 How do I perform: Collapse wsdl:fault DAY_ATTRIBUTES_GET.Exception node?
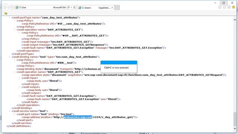click(x=19, y=96)
